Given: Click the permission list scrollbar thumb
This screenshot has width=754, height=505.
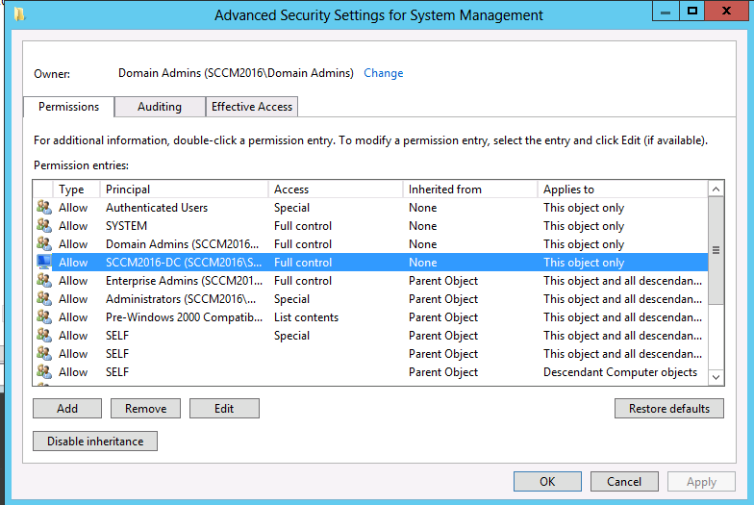Looking at the screenshot, I should click(x=716, y=250).
